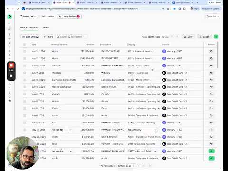Pause the screen recording
This screenshot has height=171, width=228.
(11, 76)
